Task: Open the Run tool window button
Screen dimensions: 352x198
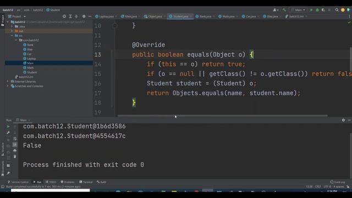Action: pyautogui.click(x=37, y=182)
